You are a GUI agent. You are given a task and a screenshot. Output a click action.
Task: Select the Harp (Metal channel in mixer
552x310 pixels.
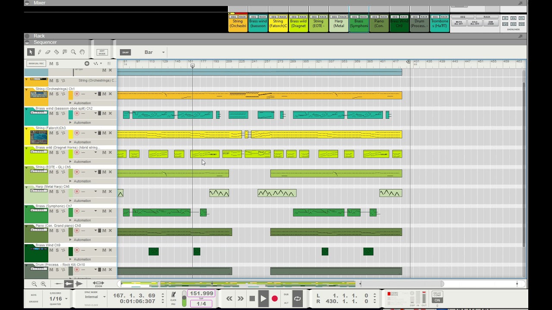point(339,23)
